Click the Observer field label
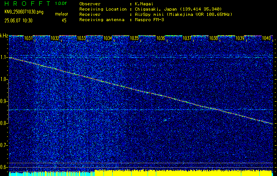Screen dimensions: 277x176 (x=90, y=4)
